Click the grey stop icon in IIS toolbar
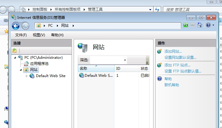Screen dimensions: 222x128 click(x=192, y=25)
